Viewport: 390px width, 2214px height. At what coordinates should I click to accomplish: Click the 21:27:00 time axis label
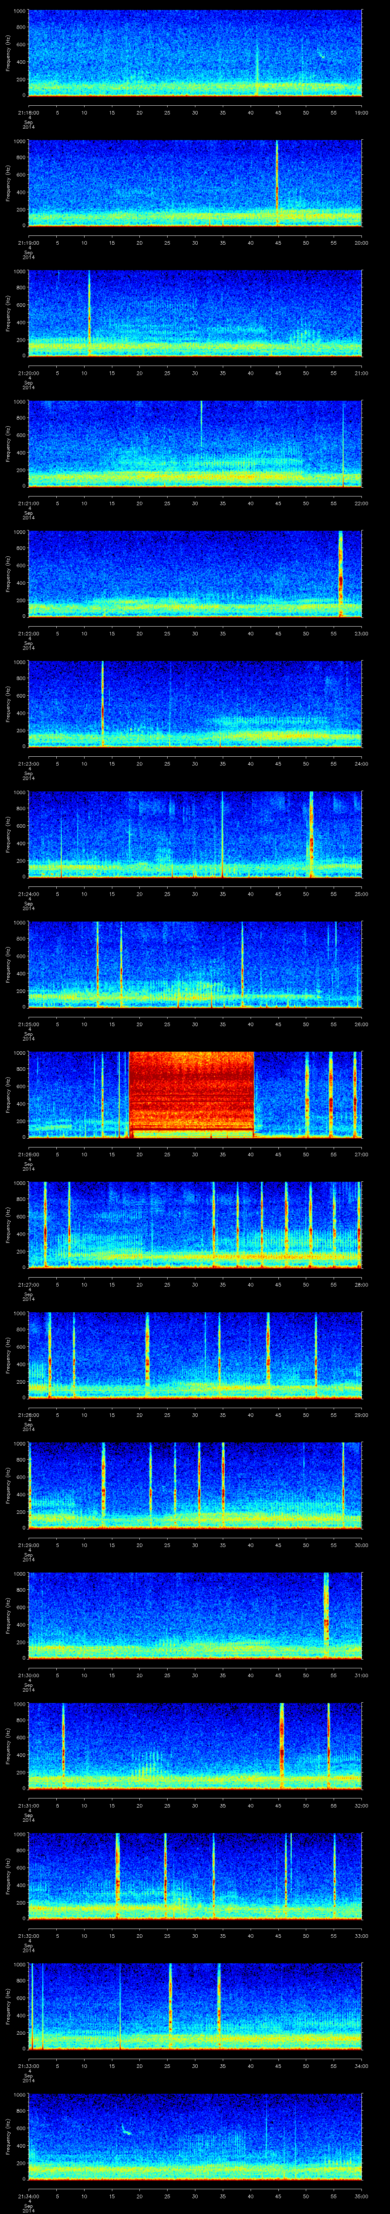[x=28, y=1284]
